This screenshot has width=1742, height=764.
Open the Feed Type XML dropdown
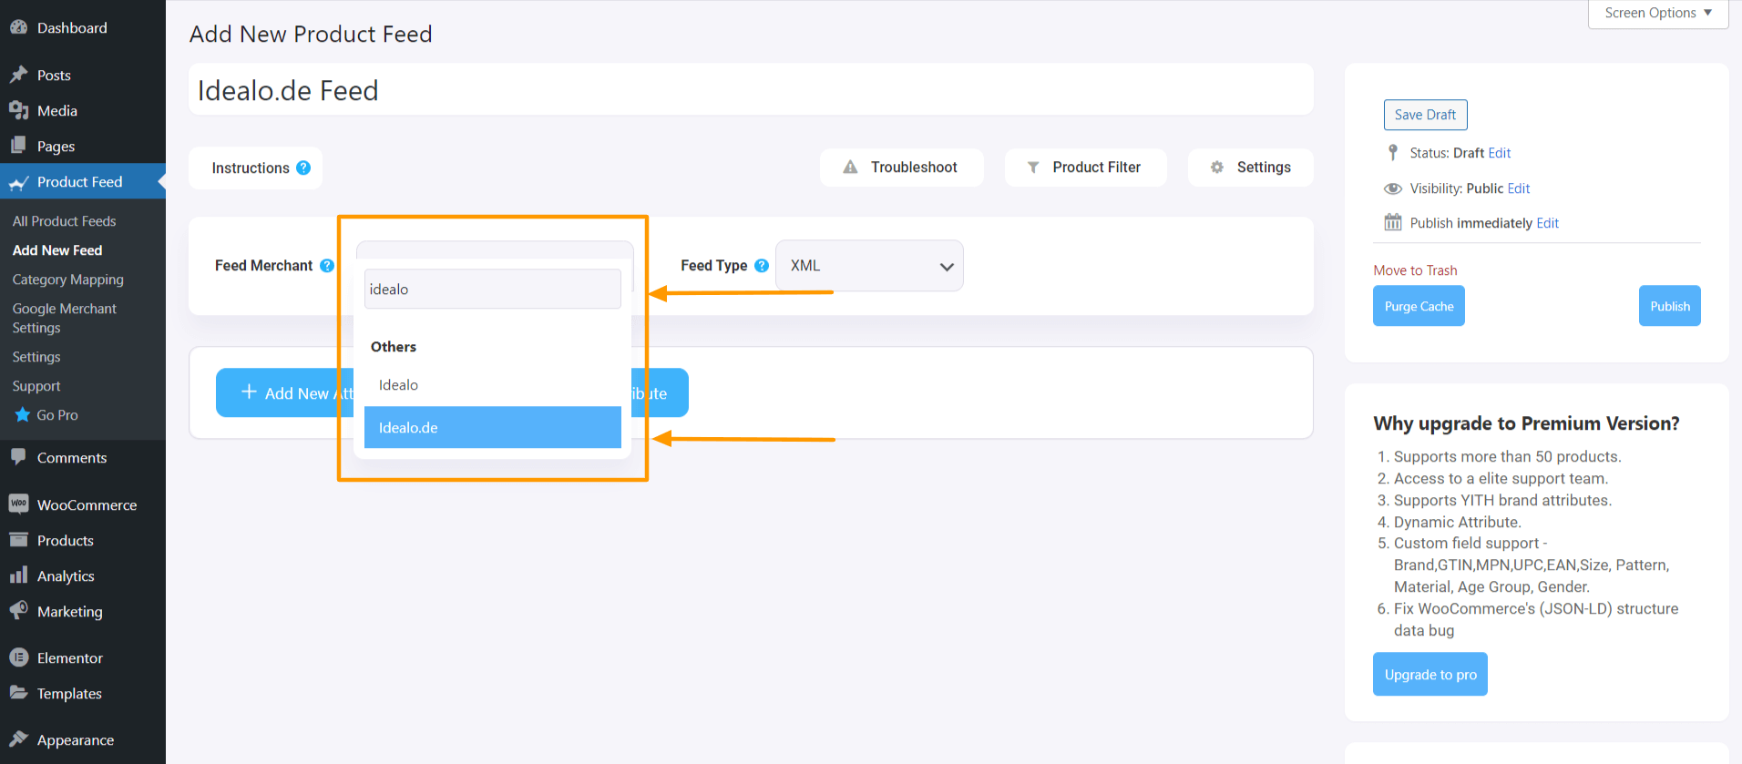869,266
